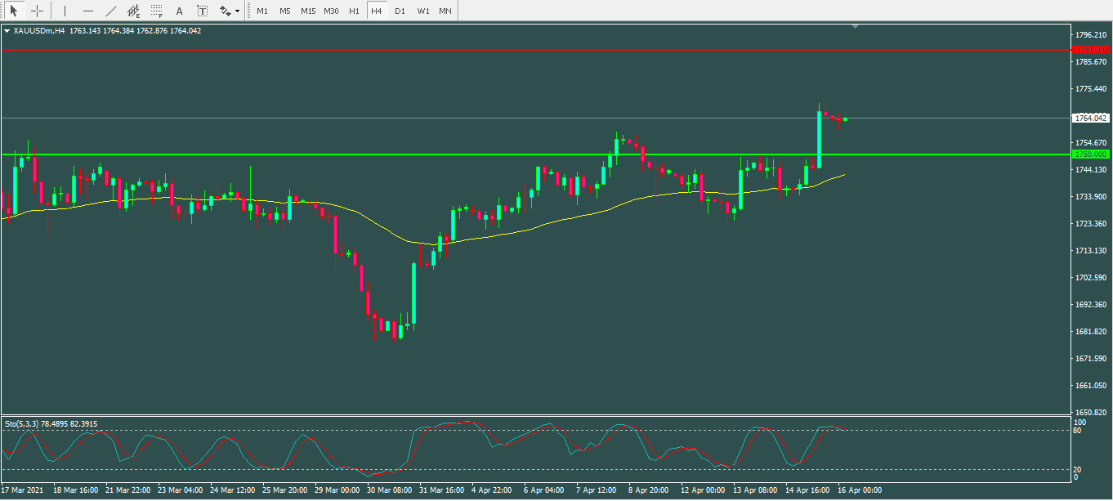The height and width of the screenshot is (501, 1113).
Task: Enable the D1 daily timeframe
Action: tap(399, 11)
